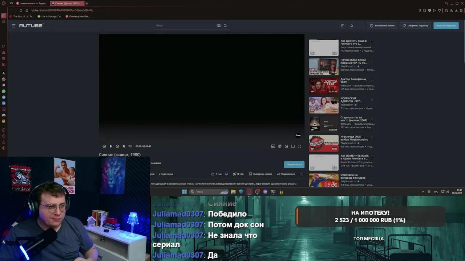This screenshot has height=261, width=465.
Task: Switch to picture-in-picture mode
Action: click(286, 146)
